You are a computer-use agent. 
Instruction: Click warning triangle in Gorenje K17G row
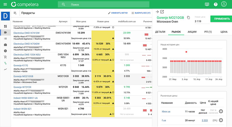tap(113, 71)
